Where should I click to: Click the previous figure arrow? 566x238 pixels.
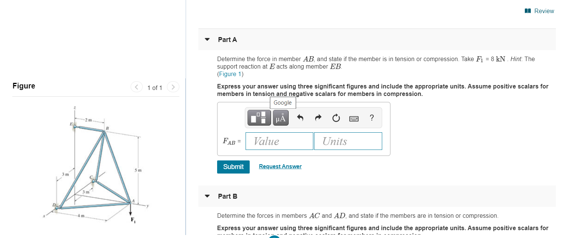[137, 87]
